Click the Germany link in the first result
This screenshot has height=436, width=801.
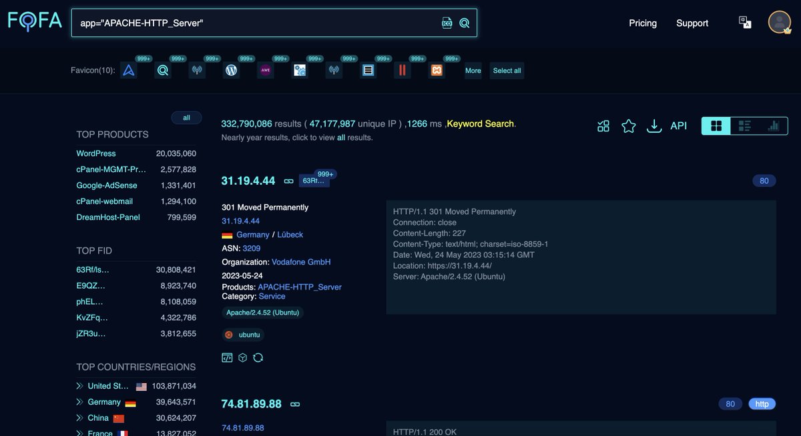click(x=253, y=235)
